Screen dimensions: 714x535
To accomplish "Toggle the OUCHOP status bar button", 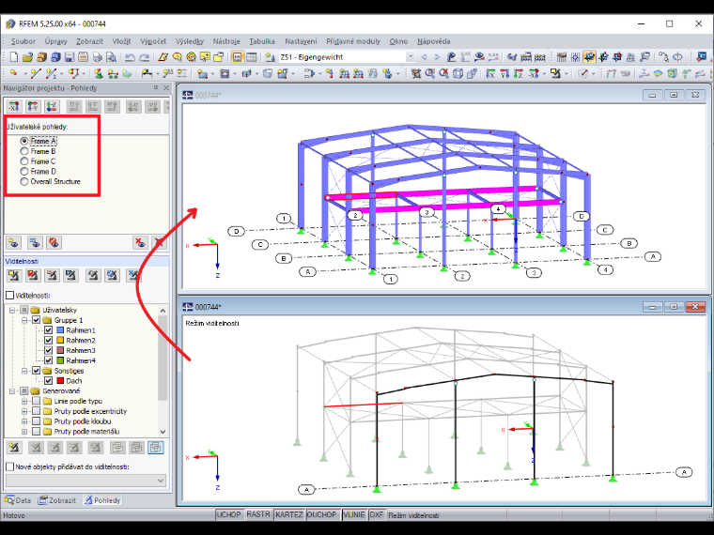I will (321, 514).
